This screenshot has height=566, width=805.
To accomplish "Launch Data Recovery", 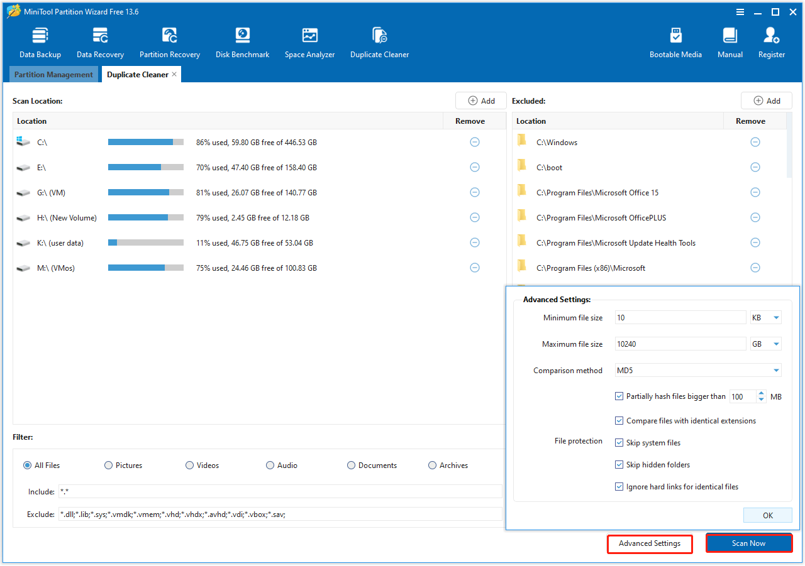I will coord(100,41).
